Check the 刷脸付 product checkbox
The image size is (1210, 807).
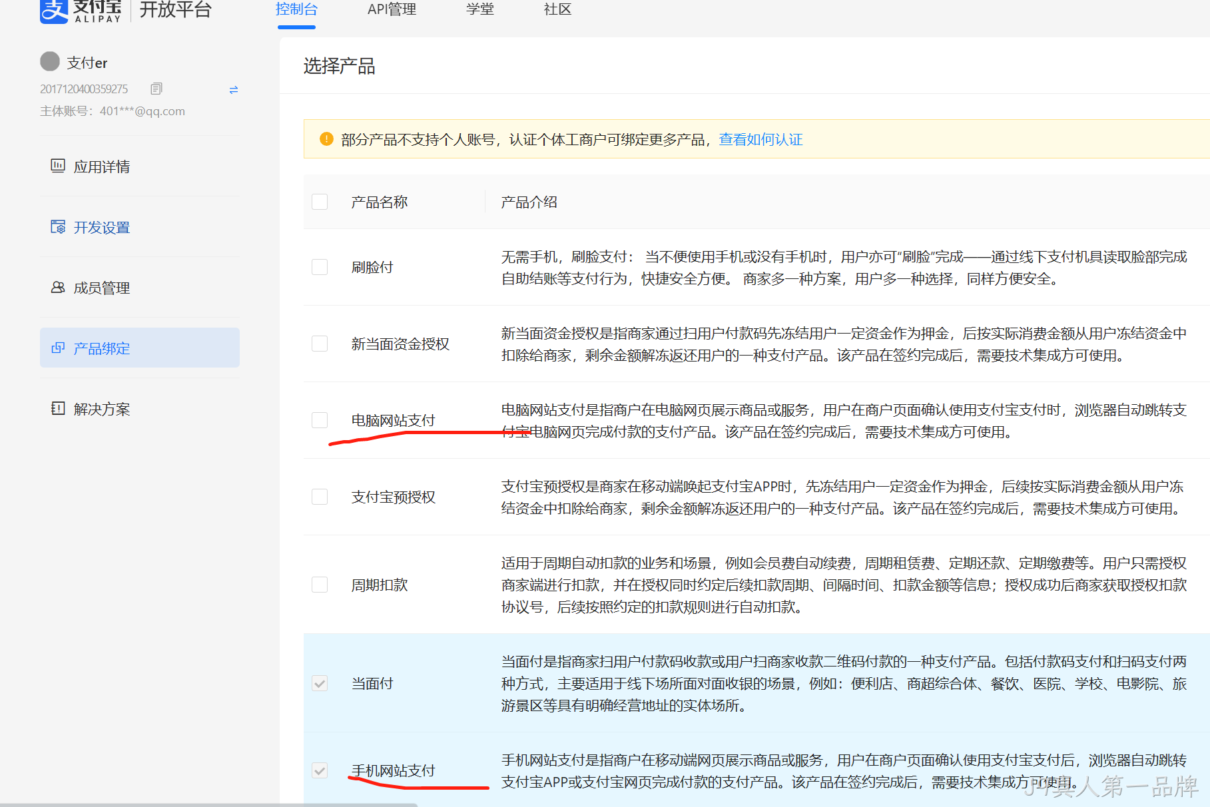point(320,267)
